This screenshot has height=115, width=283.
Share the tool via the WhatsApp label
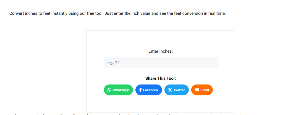point(121,90)
